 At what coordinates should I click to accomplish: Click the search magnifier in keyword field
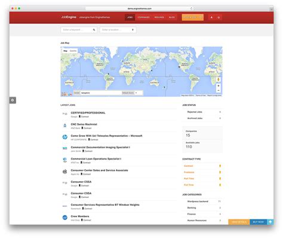click(94, 30)
